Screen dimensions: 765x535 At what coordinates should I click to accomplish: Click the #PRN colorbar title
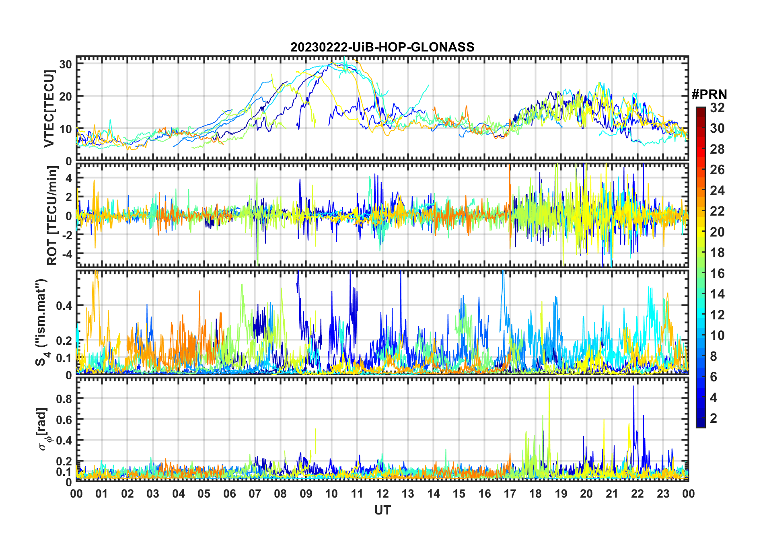click(709, 95)
